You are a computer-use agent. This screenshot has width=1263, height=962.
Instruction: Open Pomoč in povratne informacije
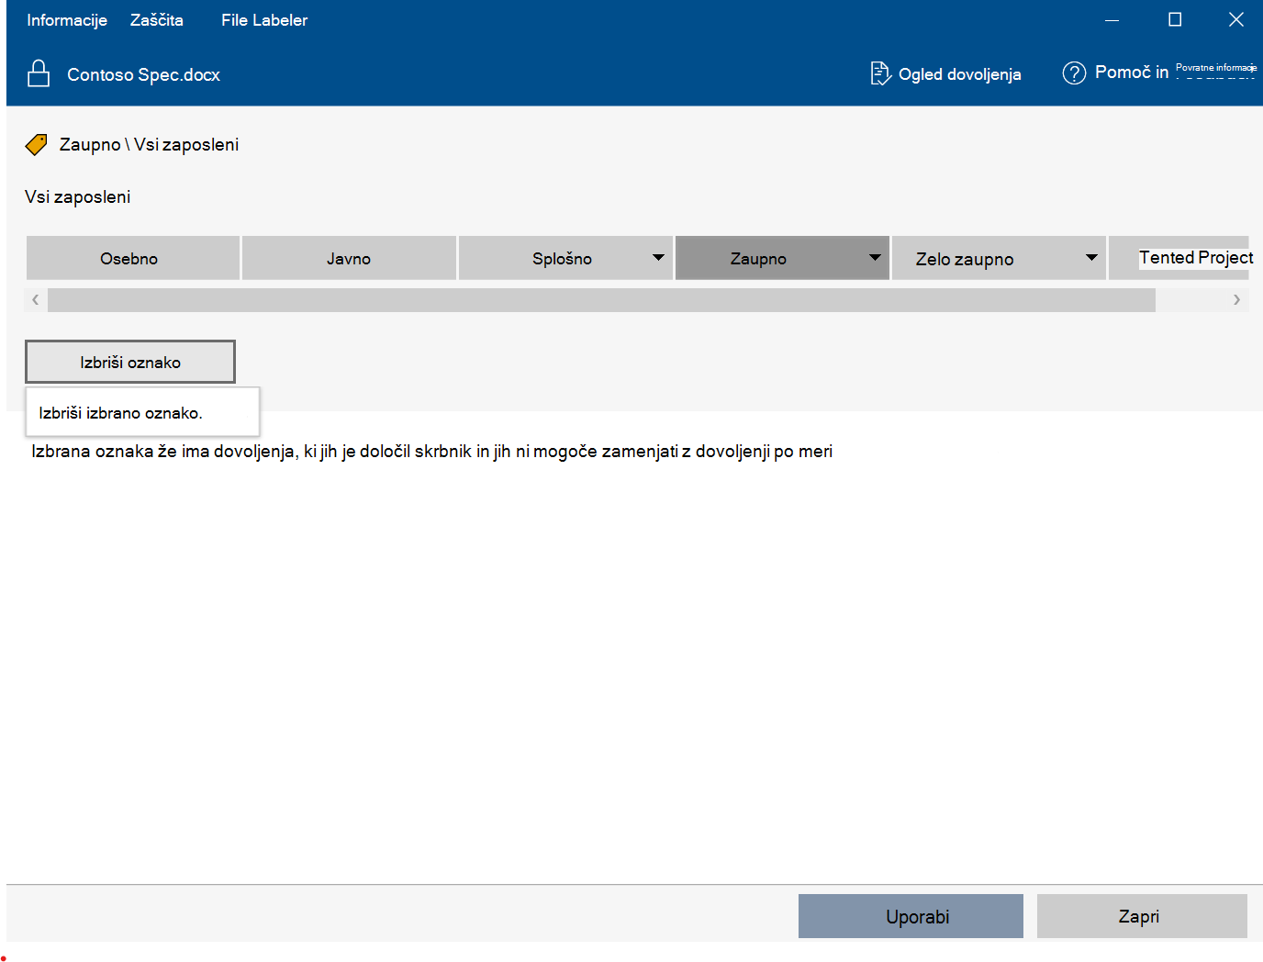pyautogui.click(x=1159, y=73)
